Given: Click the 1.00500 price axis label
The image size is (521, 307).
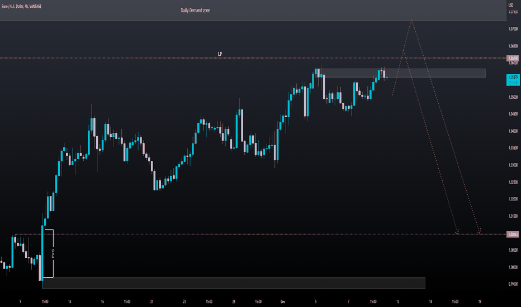Looking at the screenshot, I should coord(513,250).
